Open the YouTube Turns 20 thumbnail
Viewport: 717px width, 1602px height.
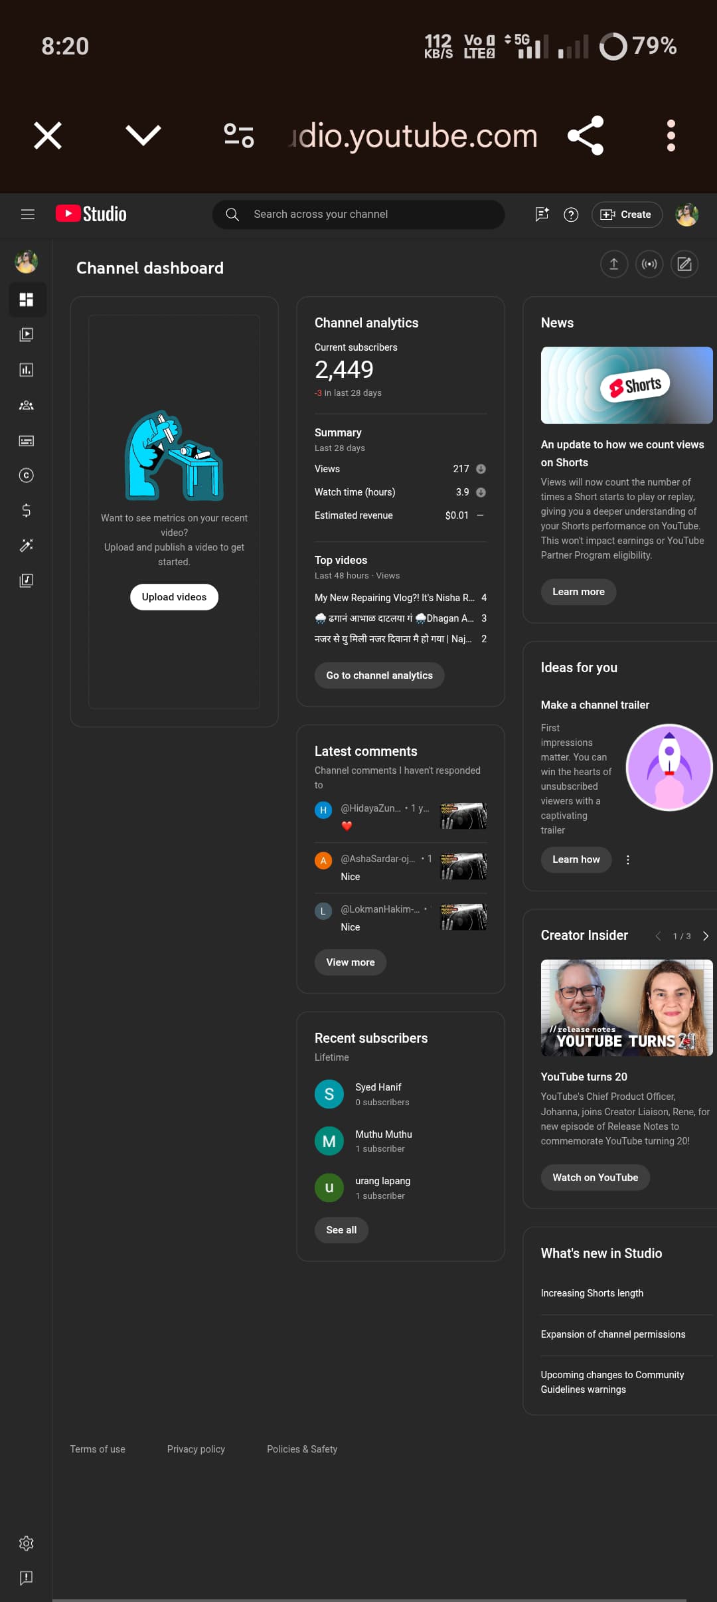point(627,1008)
